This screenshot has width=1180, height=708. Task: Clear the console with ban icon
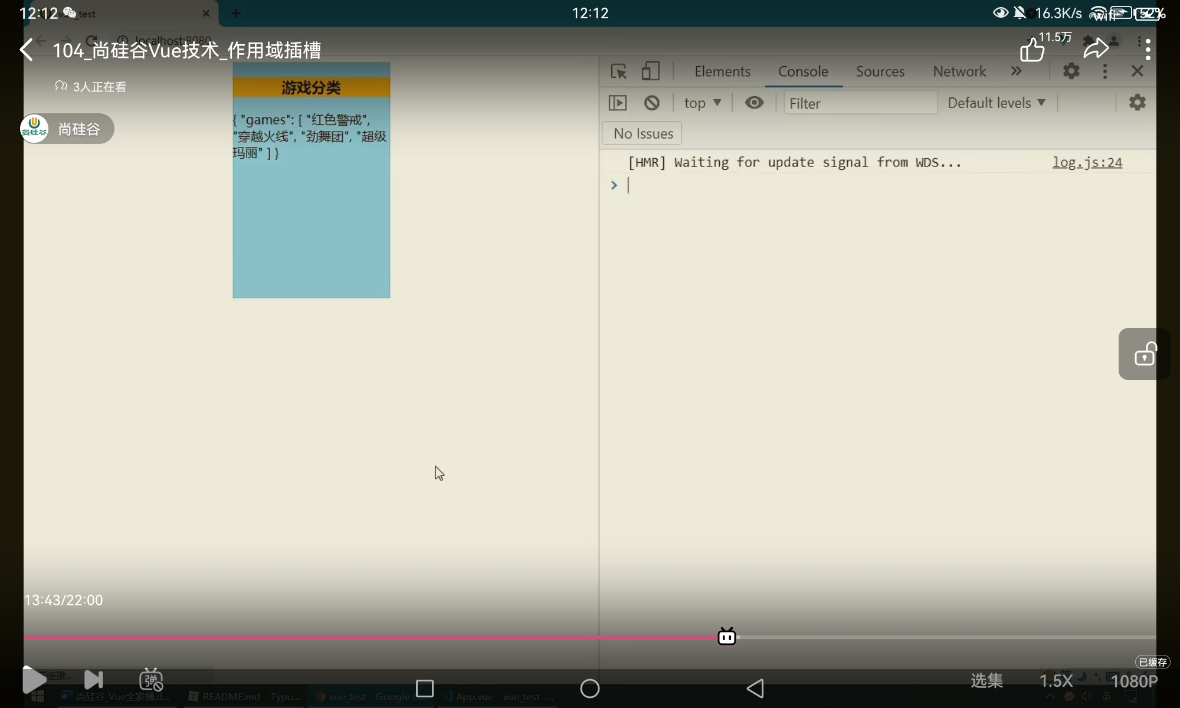point(651,103)
